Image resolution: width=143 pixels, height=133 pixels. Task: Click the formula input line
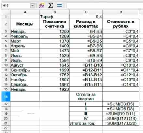click(104, 5)
